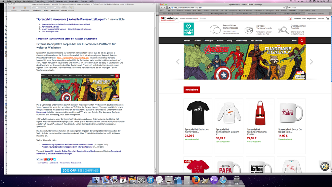The width and height of the screenshot is (332, 187).
Task: Open Darstellung menu
Action: pyautogui.click(x=40, y=1)
